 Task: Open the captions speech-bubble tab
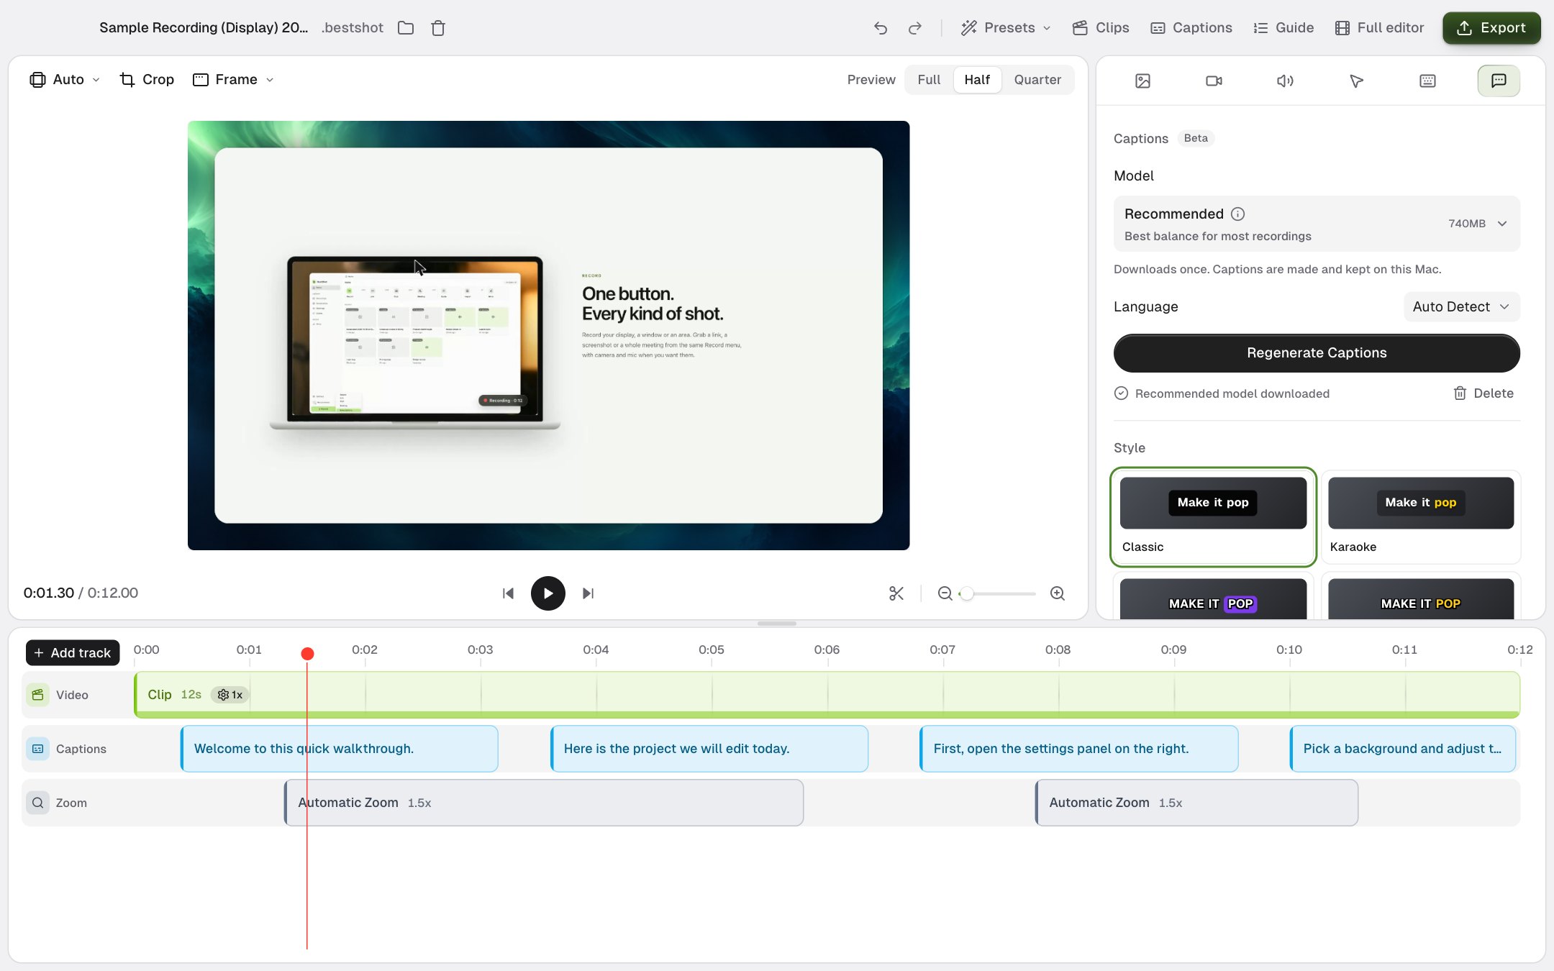pos(1499,81)
